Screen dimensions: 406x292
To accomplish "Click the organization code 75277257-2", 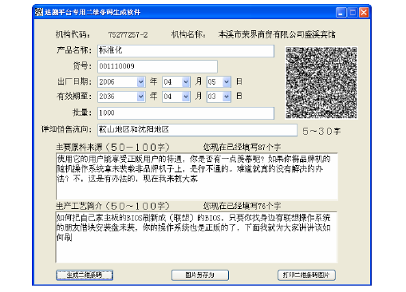I will (128, 34).
